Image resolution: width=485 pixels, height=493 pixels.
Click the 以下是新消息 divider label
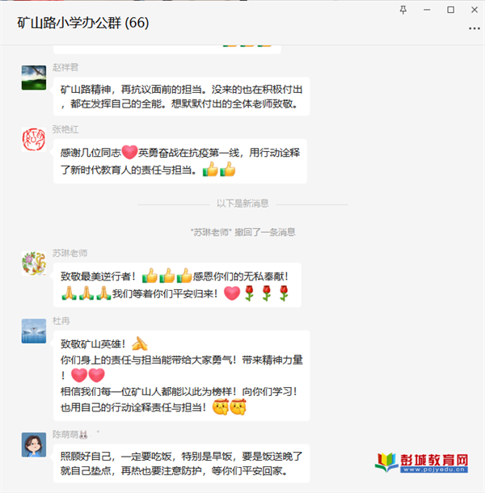point(242,204)
